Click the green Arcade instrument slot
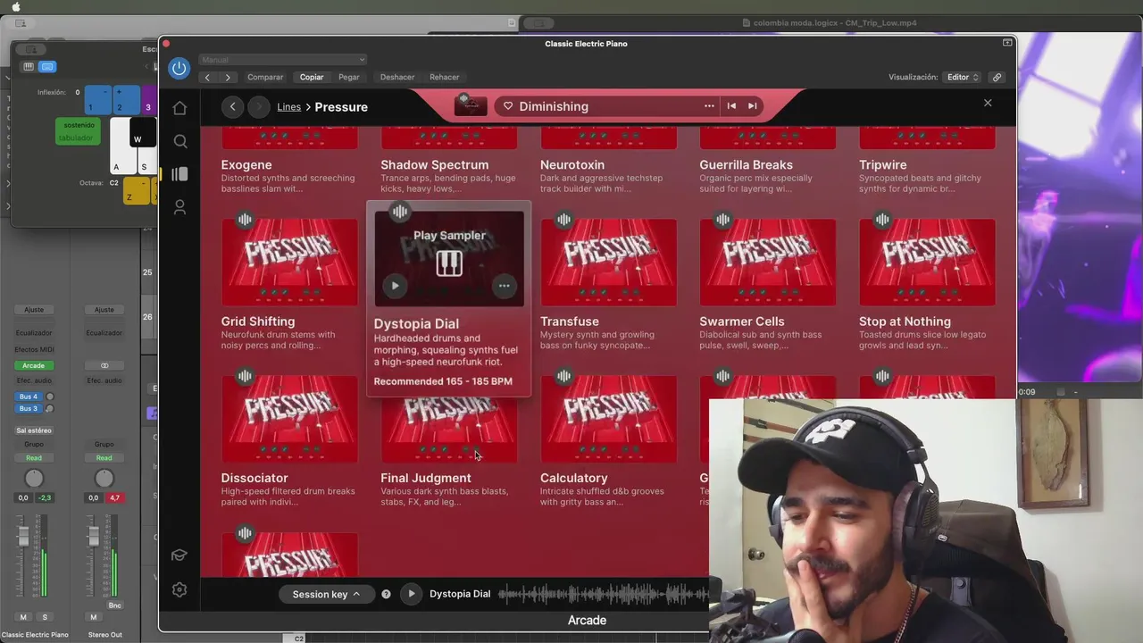Viewport: 1143px width, 643px height. point(34,365)
